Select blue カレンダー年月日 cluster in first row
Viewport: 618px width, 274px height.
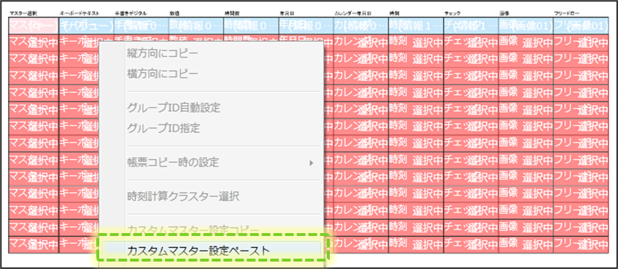point(360,26)
